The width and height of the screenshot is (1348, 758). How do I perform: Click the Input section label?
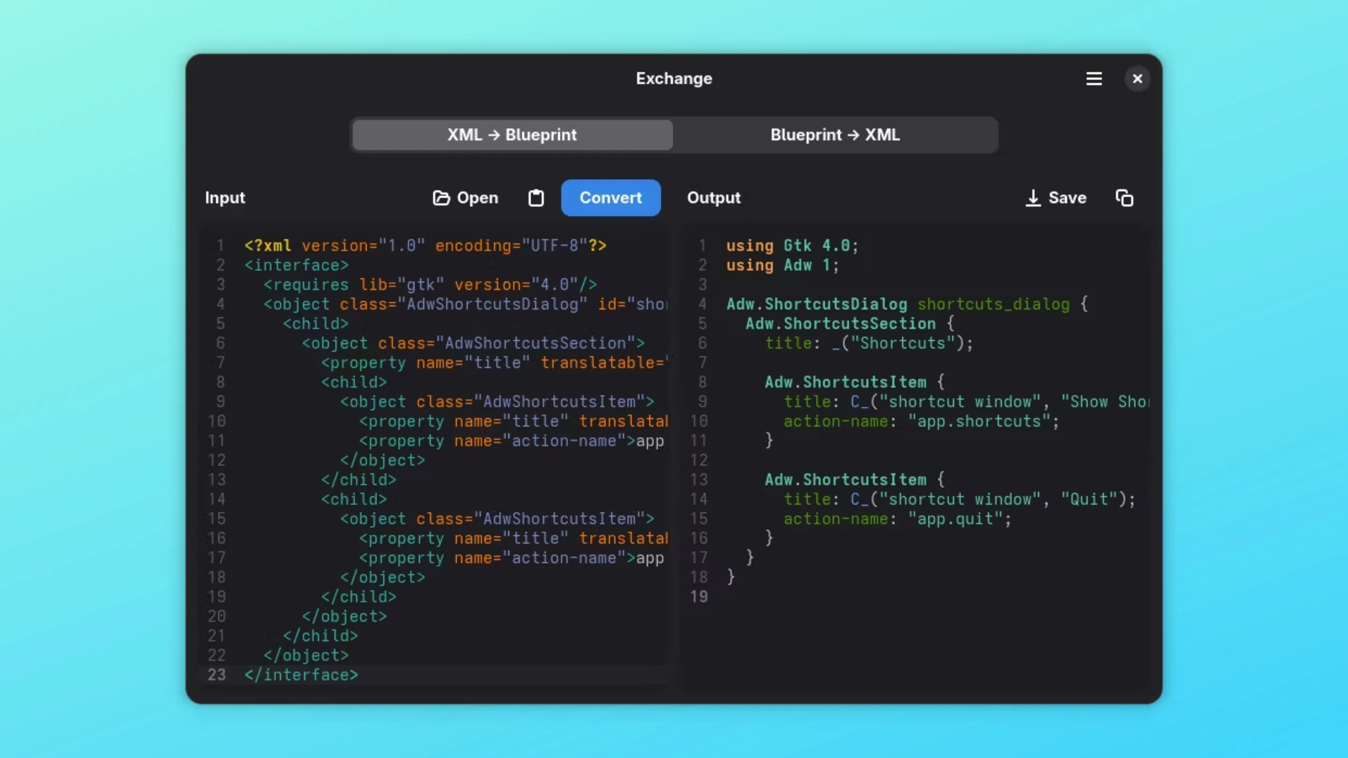coord(225,198)
